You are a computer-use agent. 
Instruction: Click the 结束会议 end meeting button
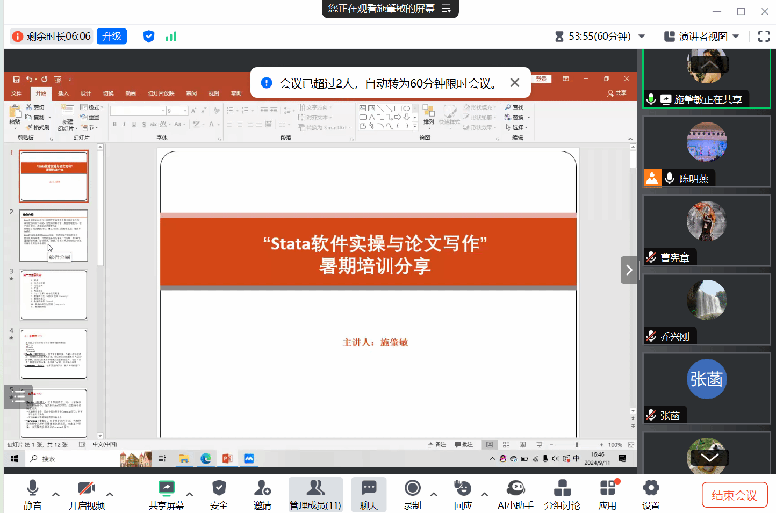734,495
